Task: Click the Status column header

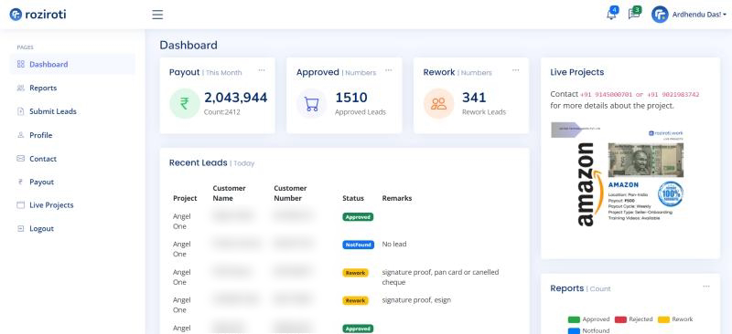Action: point(353,198)
